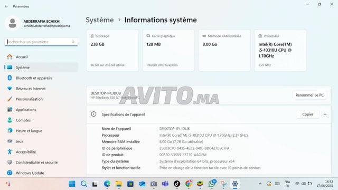Click the Windows Update refresh icon
The height and width of the screenshot is (190, 338).
(10, 173)
